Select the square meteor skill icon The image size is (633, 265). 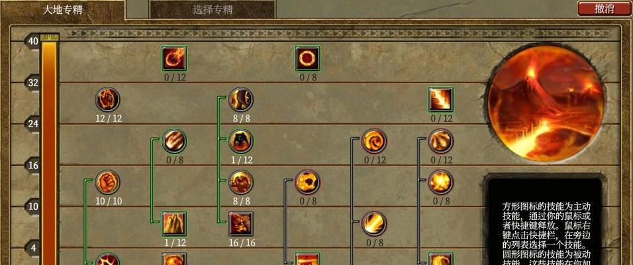click(174, 58)
